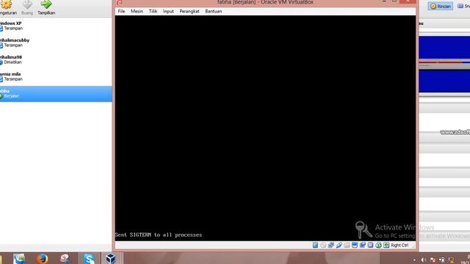Click the hard disk activity status icon
470x264 pixels.
[x=315, y=245]
